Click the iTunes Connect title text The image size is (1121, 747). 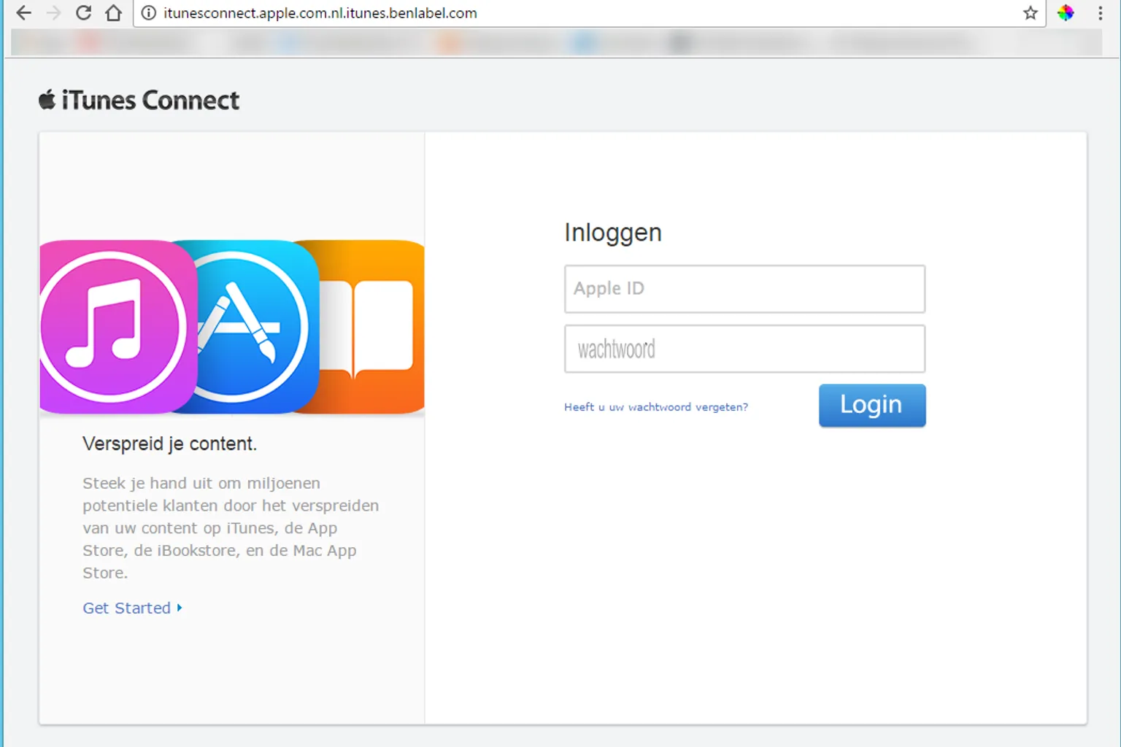150,100
